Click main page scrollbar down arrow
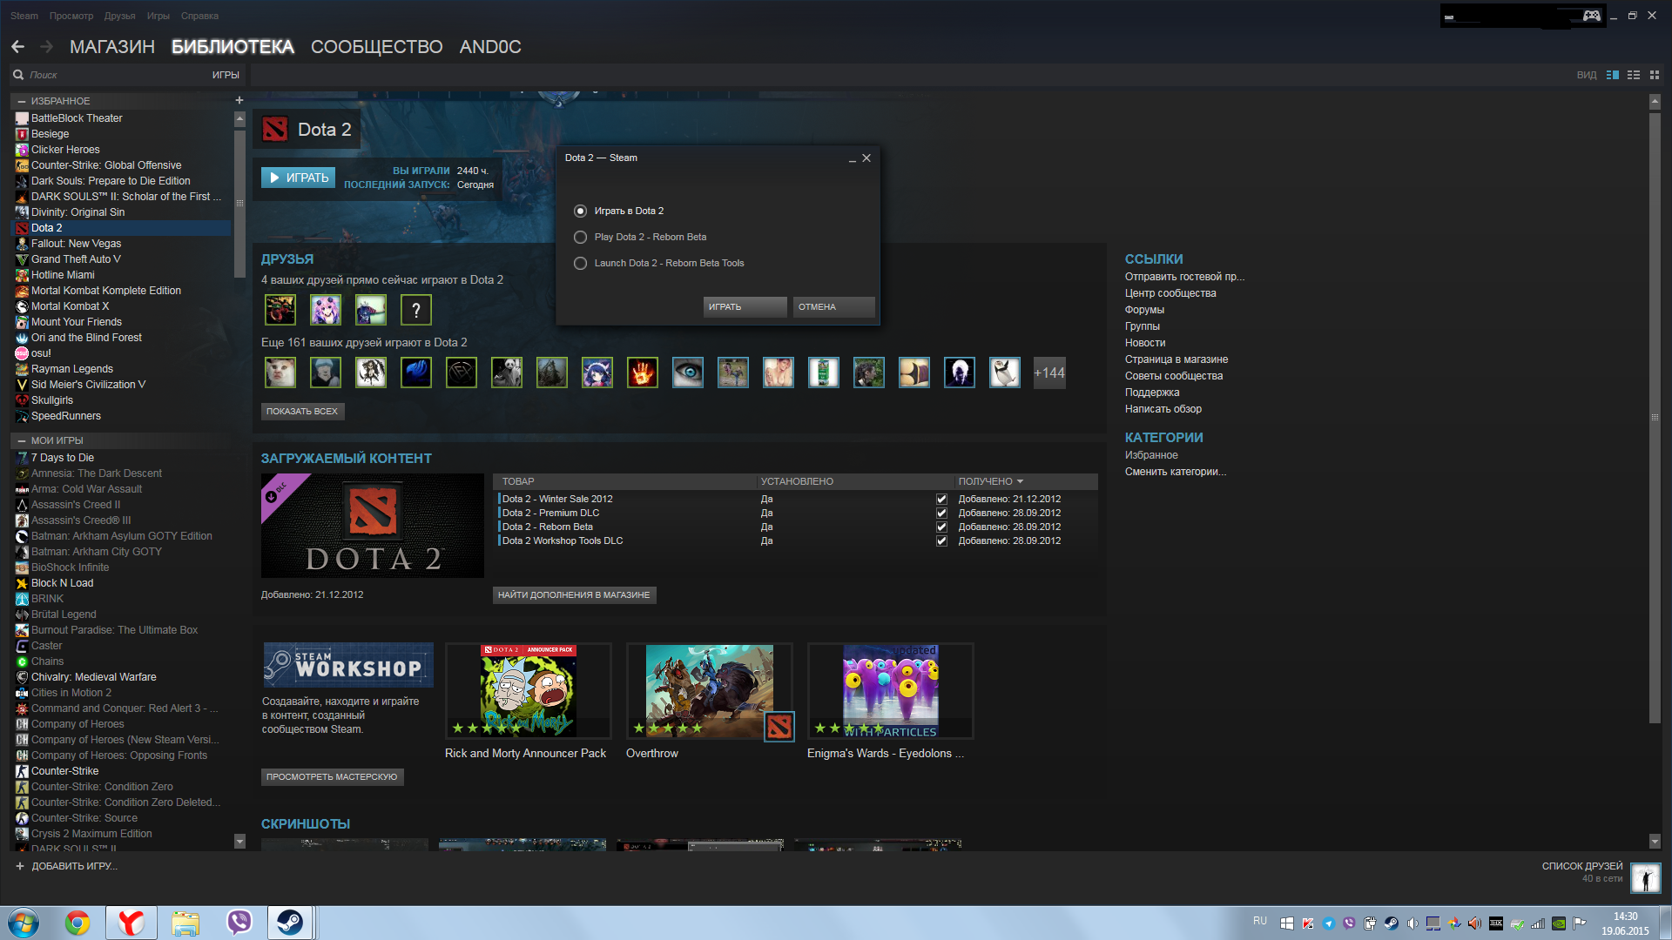 [1655, 841]
